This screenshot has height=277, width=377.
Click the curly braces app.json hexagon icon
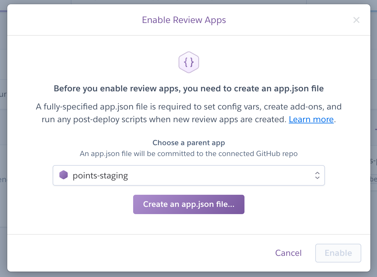tap(189, 62)
